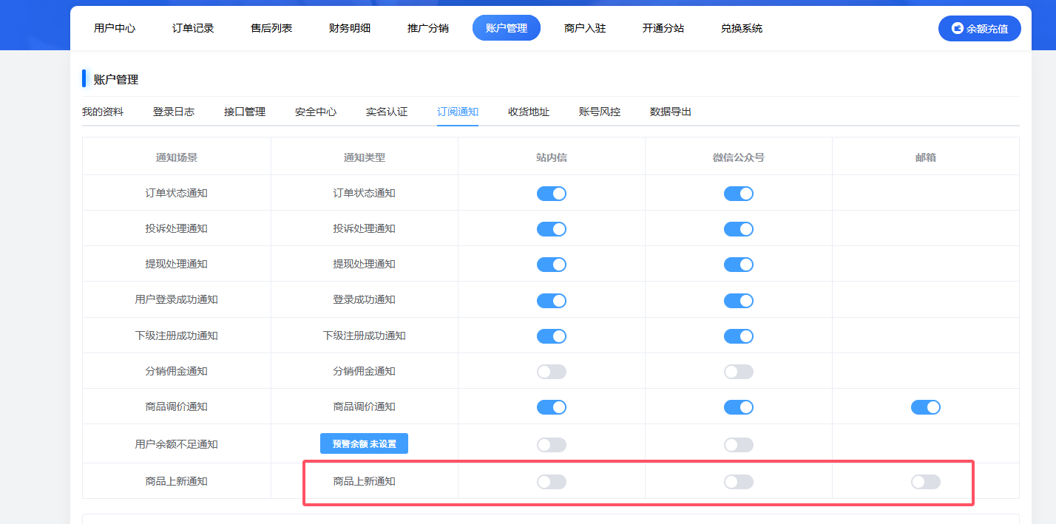Enable 微信公众号 for 用户余额不足通知
1056x524 pixels.
(x=739, y=445)
